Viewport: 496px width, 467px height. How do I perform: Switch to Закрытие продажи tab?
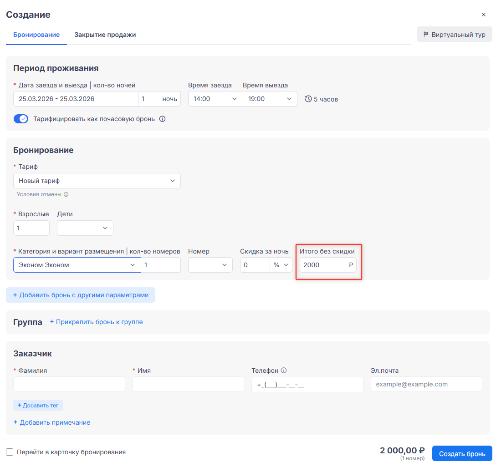click(105, 35)
